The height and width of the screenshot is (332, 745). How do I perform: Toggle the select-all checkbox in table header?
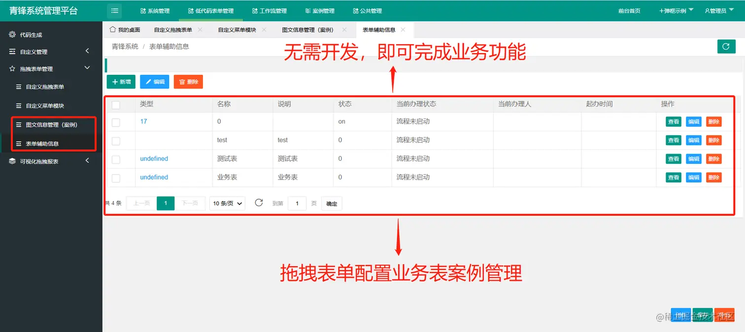(116, 104)
